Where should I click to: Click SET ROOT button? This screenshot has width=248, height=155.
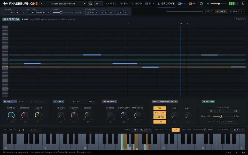(x=37, y=102)
